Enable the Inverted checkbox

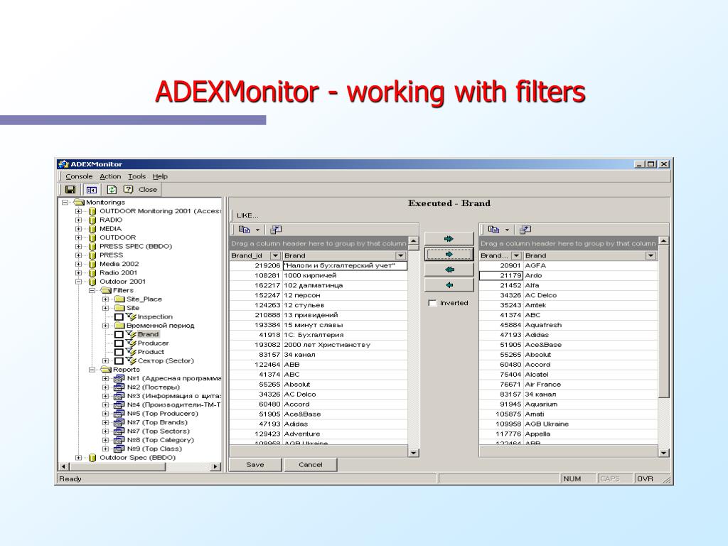433,303
